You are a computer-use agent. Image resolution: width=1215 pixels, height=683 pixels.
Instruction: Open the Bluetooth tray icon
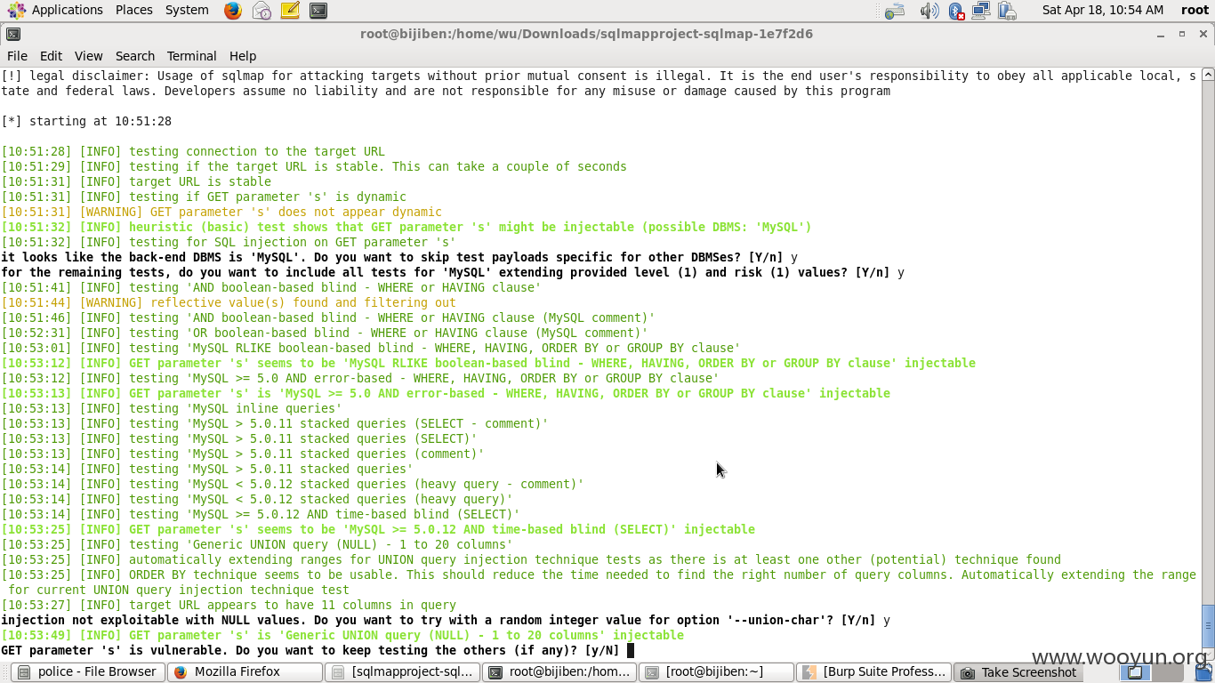956,11
